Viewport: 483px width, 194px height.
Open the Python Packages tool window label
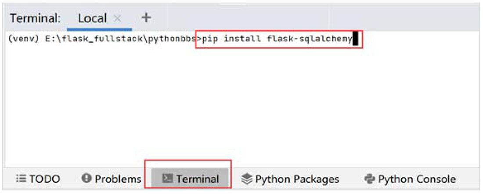(x=297, y=179)
